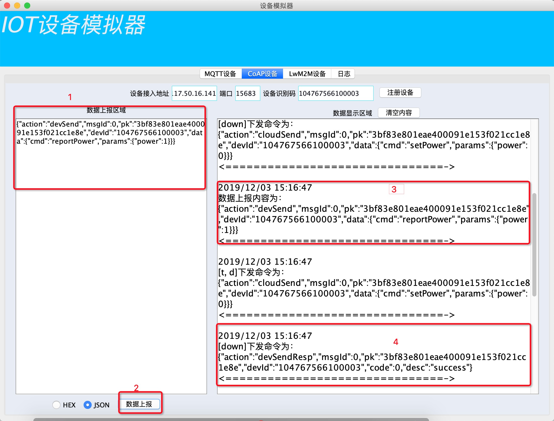554x421 pixels.
Task: Open the LwM2M设备 tab
Action: pyautogui.click(x=307, y=74)
